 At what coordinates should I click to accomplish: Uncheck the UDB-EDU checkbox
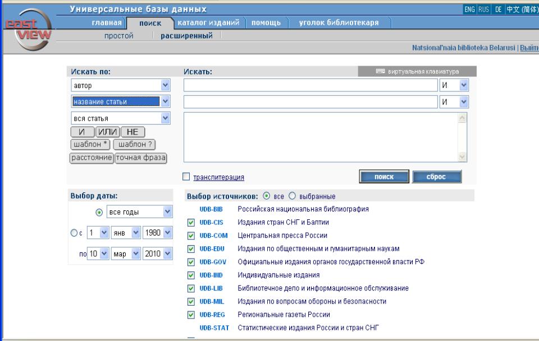point(191,249)
